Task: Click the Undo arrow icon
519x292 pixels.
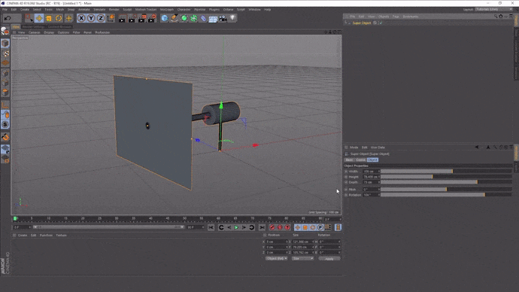Action: (8, 18)
